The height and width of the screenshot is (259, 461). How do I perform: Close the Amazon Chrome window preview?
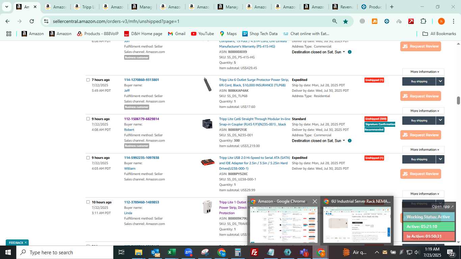(x=315, y=201)
